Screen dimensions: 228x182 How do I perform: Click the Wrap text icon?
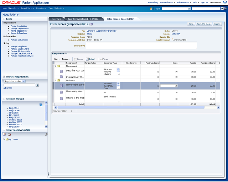tap(101, 59)
